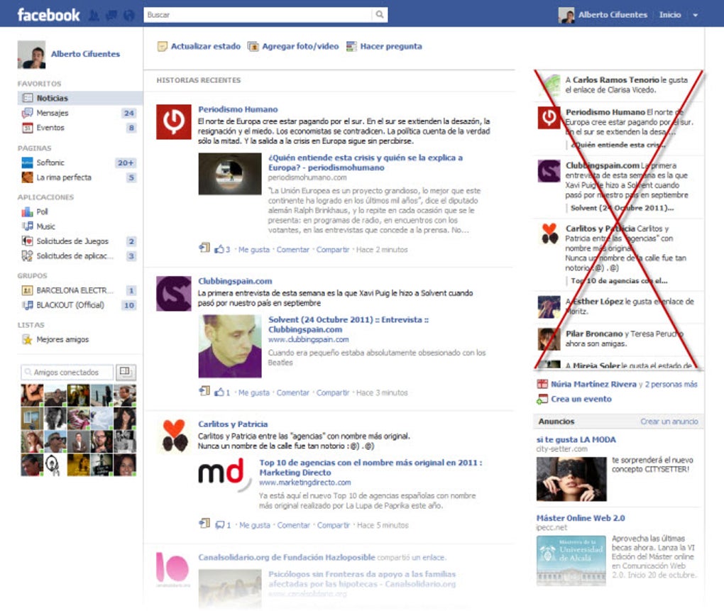Image resolution: width=724 pixels, height=611 pixels.
Task: Open Mejores amigos list
Action: click(62, 340)
